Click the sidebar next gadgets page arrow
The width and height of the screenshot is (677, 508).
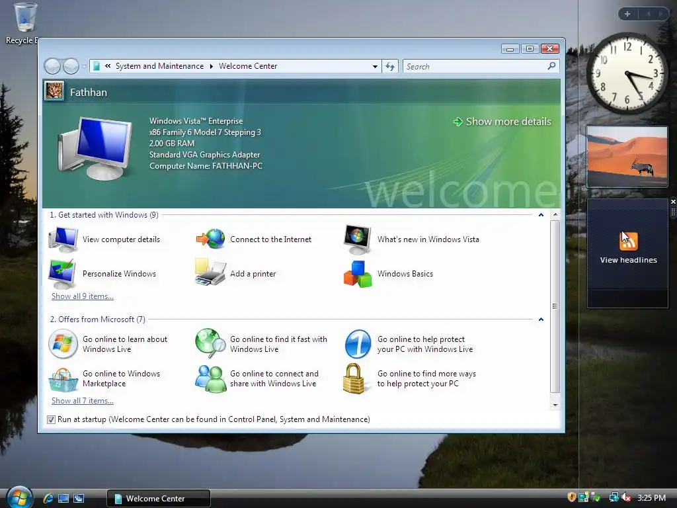[x=661, y=14]
